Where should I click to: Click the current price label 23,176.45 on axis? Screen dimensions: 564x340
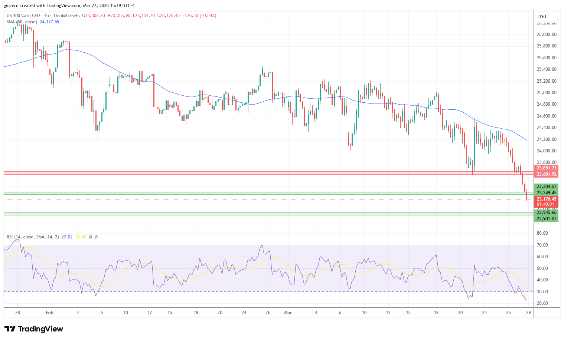tap(547, 199)
